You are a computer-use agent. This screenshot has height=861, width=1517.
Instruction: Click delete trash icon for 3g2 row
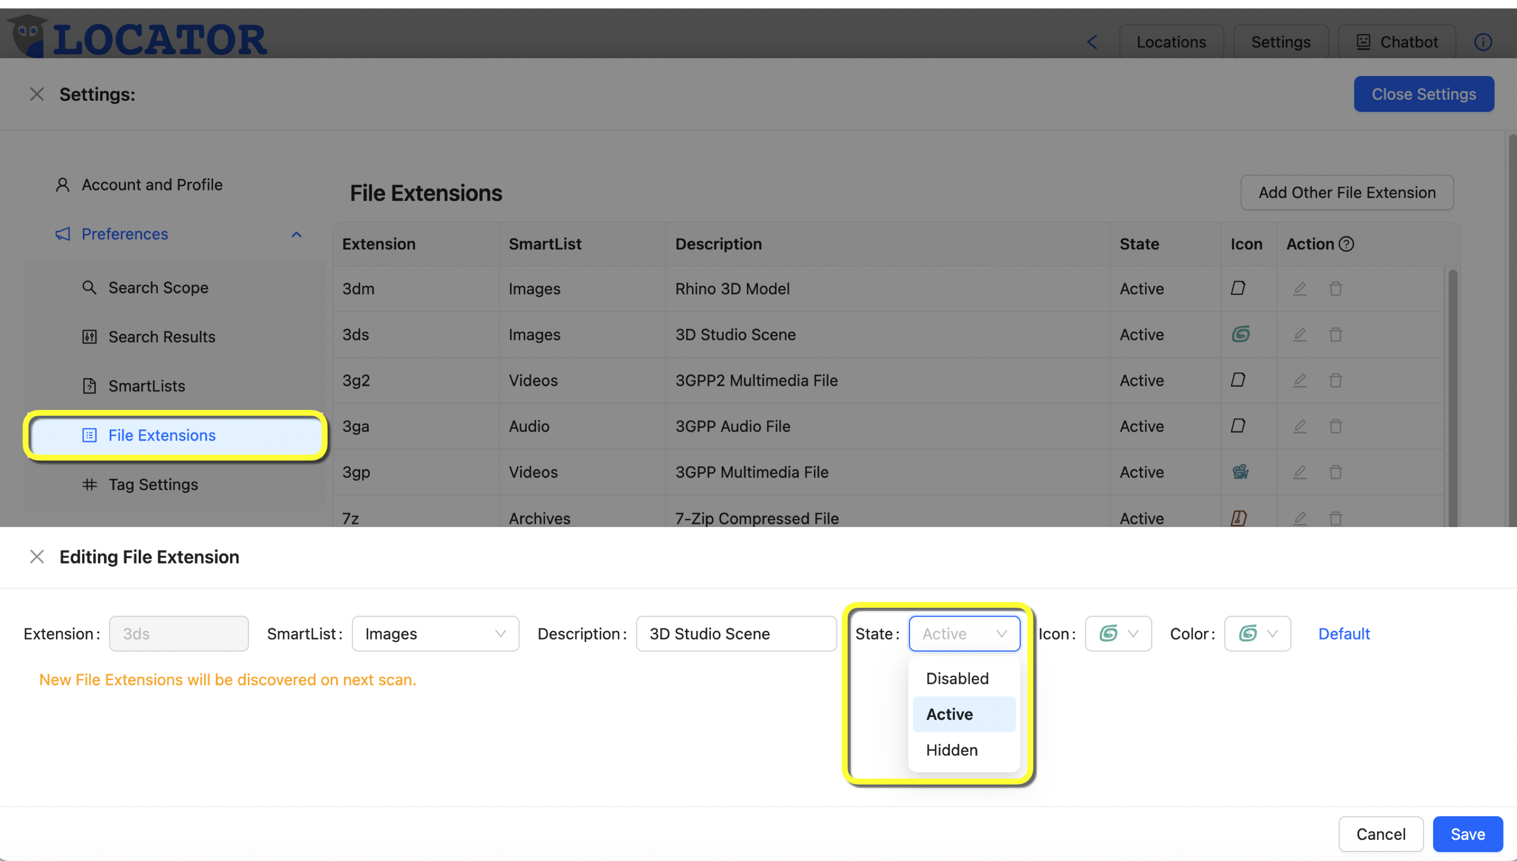pyautogui.click(x=1336, y=380)
